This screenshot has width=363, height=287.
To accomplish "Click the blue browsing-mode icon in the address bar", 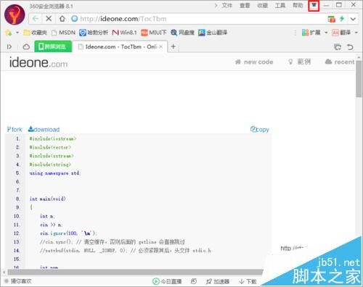I will (x=75, y=19).
